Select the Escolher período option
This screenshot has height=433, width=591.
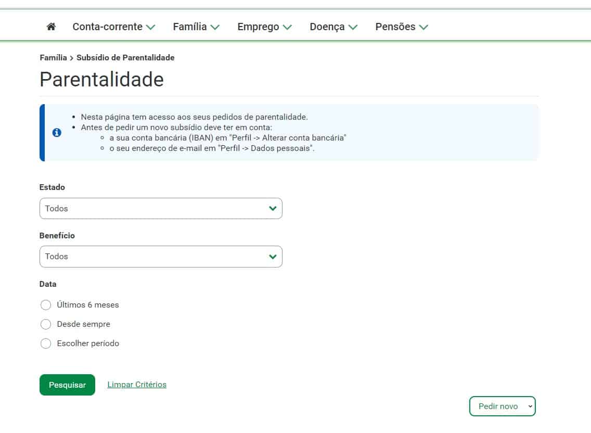coord(46,343)
